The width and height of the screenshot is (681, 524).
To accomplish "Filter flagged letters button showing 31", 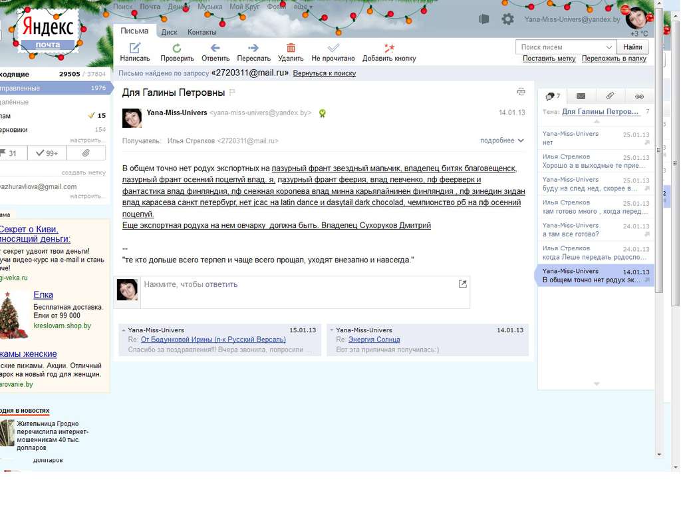I will tap(12, 153).
